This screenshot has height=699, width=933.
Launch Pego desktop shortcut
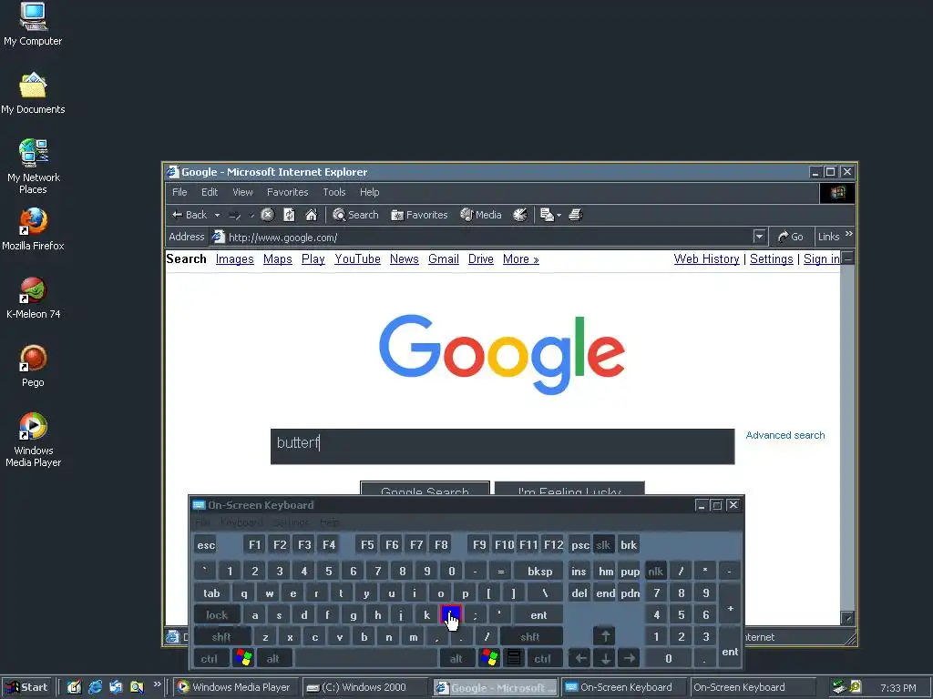[33, 366]
